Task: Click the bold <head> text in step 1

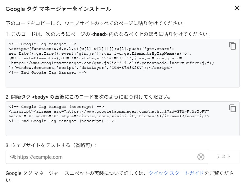Action: [99, 34]
